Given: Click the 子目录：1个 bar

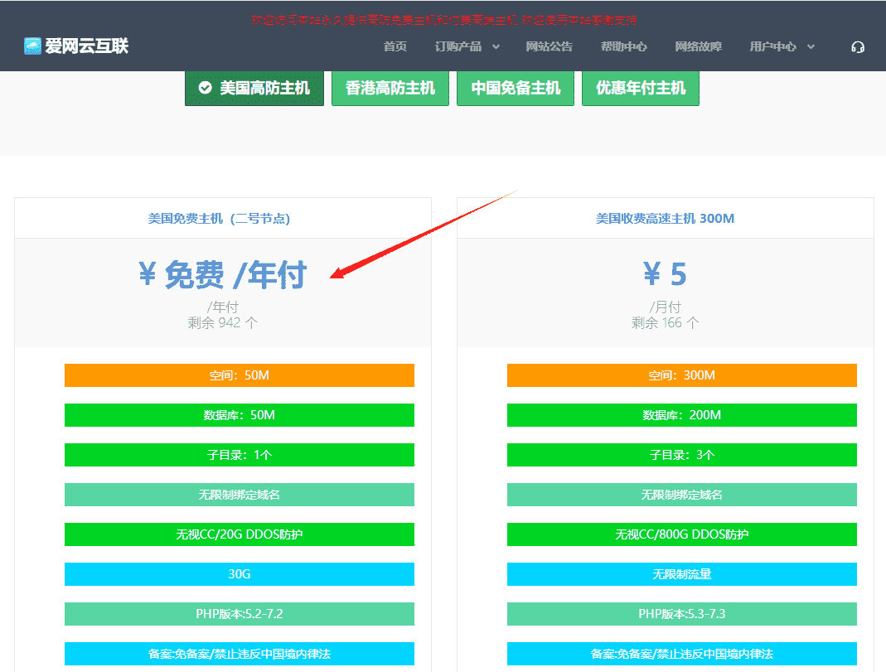Looking at the screenshot, I should 239,455.
